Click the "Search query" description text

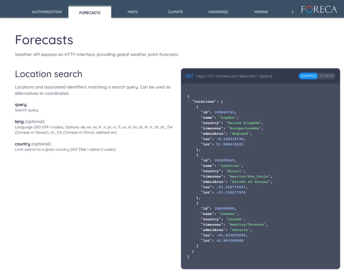[26, 110]
